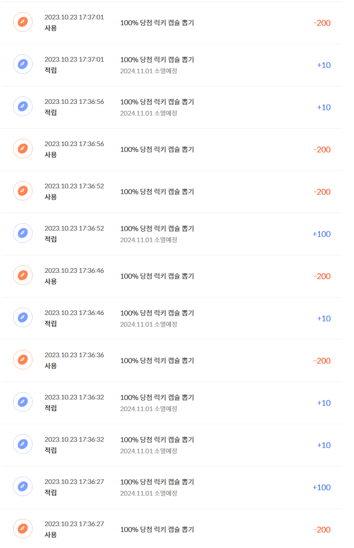This screenshot has width=354, height=548.
Task: Click the 소멸예정 date under the 17:36:56 entry
Action: coord(148,113)
